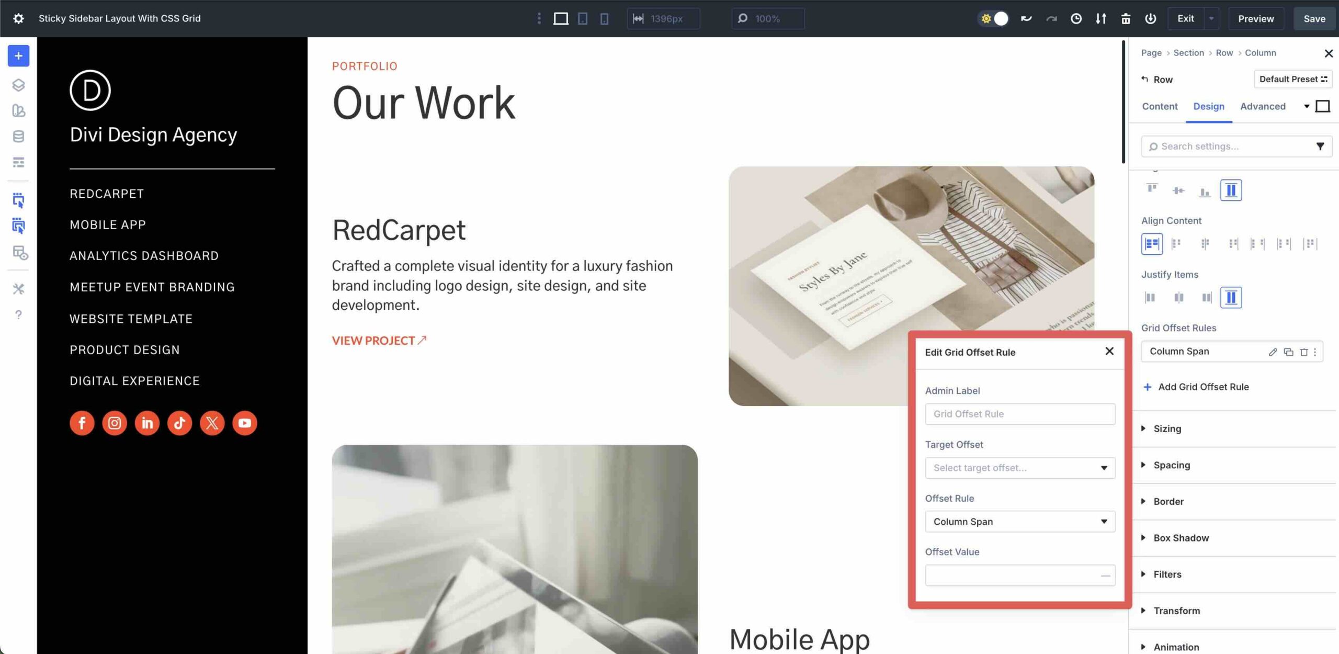Select the stretch option under Justify Items

[1231, 297]
